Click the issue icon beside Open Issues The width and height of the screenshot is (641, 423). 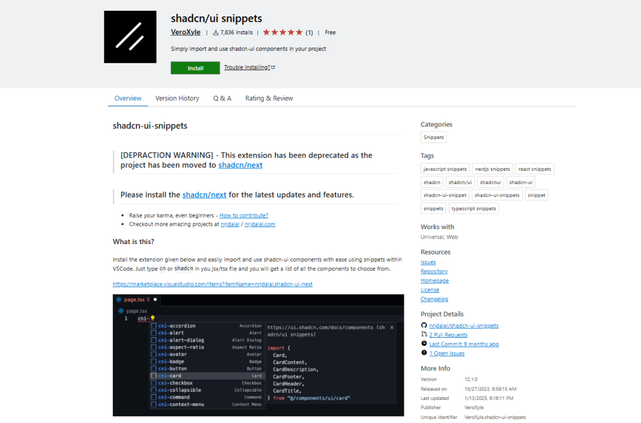click(x=424, y=353)
